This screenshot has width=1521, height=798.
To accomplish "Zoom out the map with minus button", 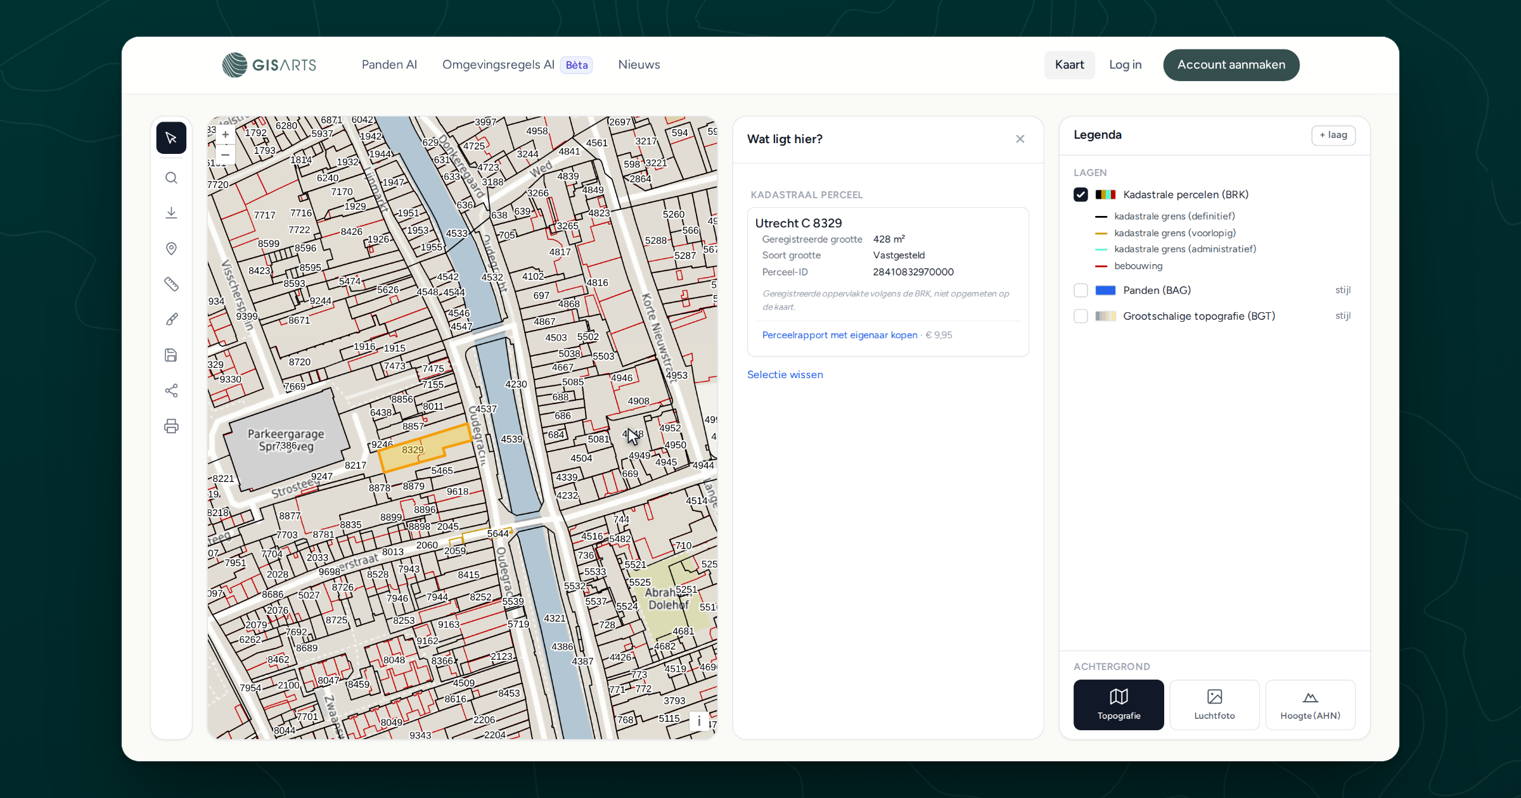I will pyautogui.click(x=225, y=155).
